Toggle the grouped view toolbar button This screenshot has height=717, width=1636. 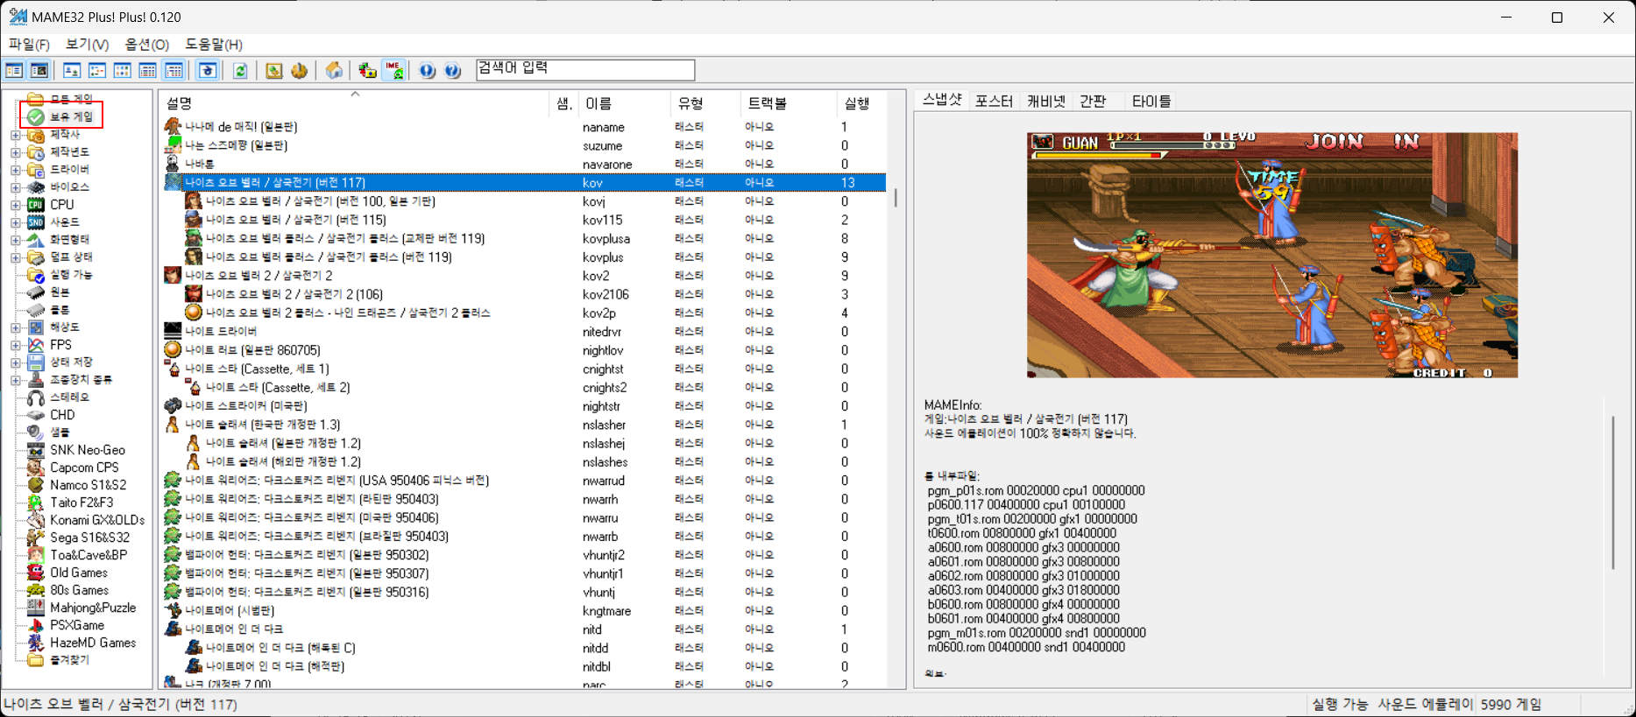tap(174, 71)
